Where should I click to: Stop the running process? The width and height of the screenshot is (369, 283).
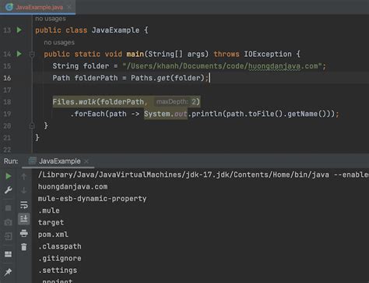click(x=8, y=208)
